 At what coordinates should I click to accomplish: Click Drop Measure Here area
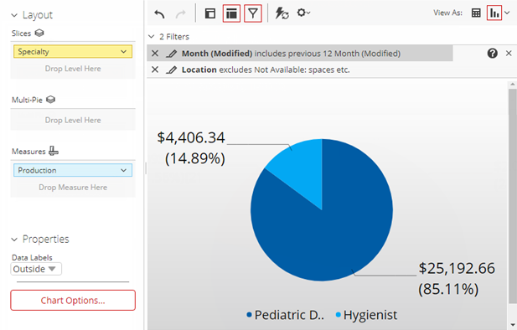click(x=73, y=188)
